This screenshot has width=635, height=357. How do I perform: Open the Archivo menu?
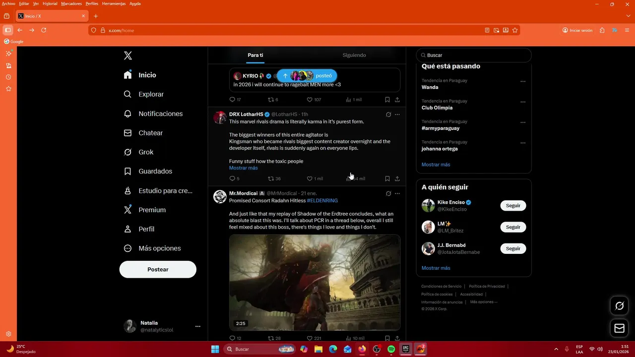click(x=8, y=3)
